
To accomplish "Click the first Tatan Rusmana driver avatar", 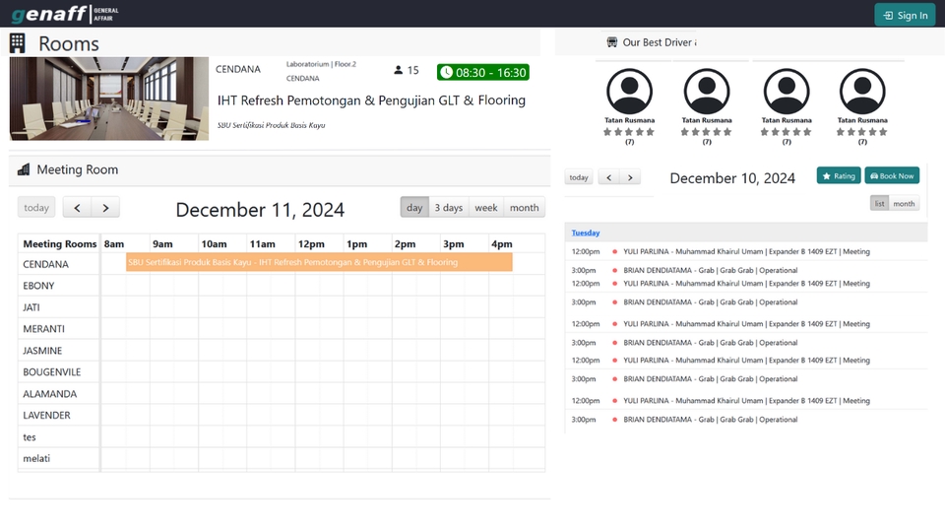I will (629, 91).
